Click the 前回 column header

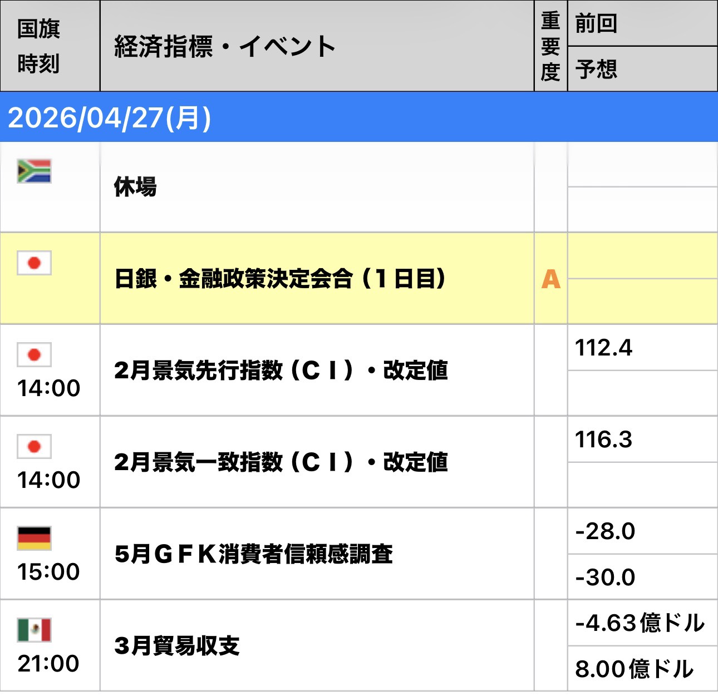click(x=596, y=24)
